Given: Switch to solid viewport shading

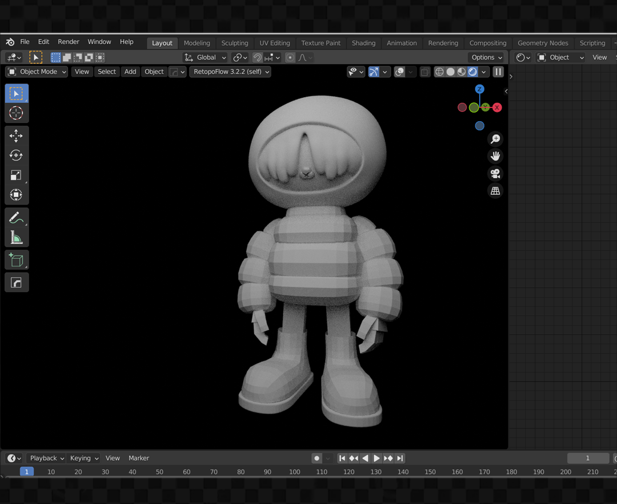Looking at the screenshot, I should point(451,71).
